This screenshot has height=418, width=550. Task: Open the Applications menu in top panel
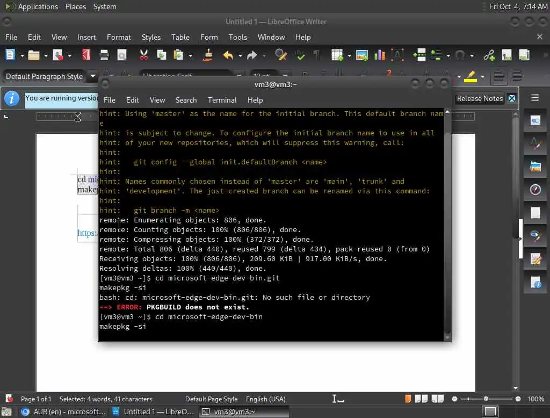[x=38, y=6]
